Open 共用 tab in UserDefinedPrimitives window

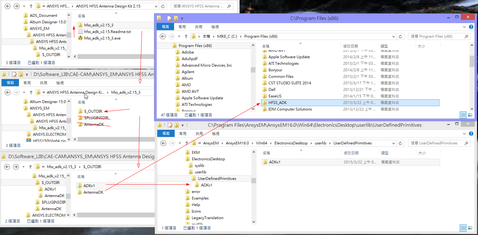click(199, 133)
